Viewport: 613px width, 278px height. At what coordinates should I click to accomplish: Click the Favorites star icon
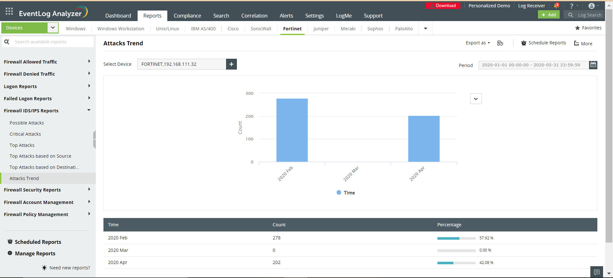[x=577, y=28]
